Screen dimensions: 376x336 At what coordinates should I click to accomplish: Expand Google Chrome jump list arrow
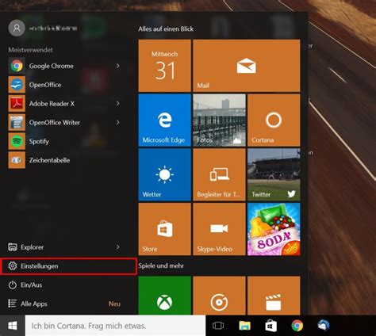click(118, 66)
